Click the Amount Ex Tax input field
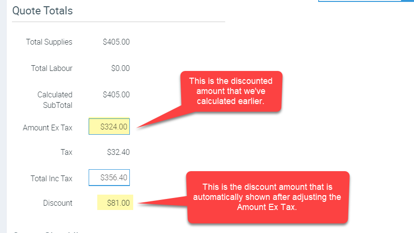The width and height of the screenshot is (414, 233). point(109,127)
